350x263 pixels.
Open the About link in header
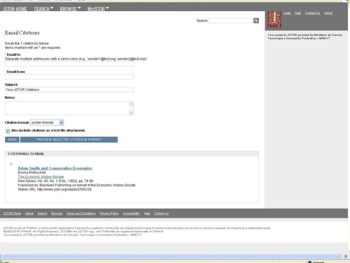328,13
